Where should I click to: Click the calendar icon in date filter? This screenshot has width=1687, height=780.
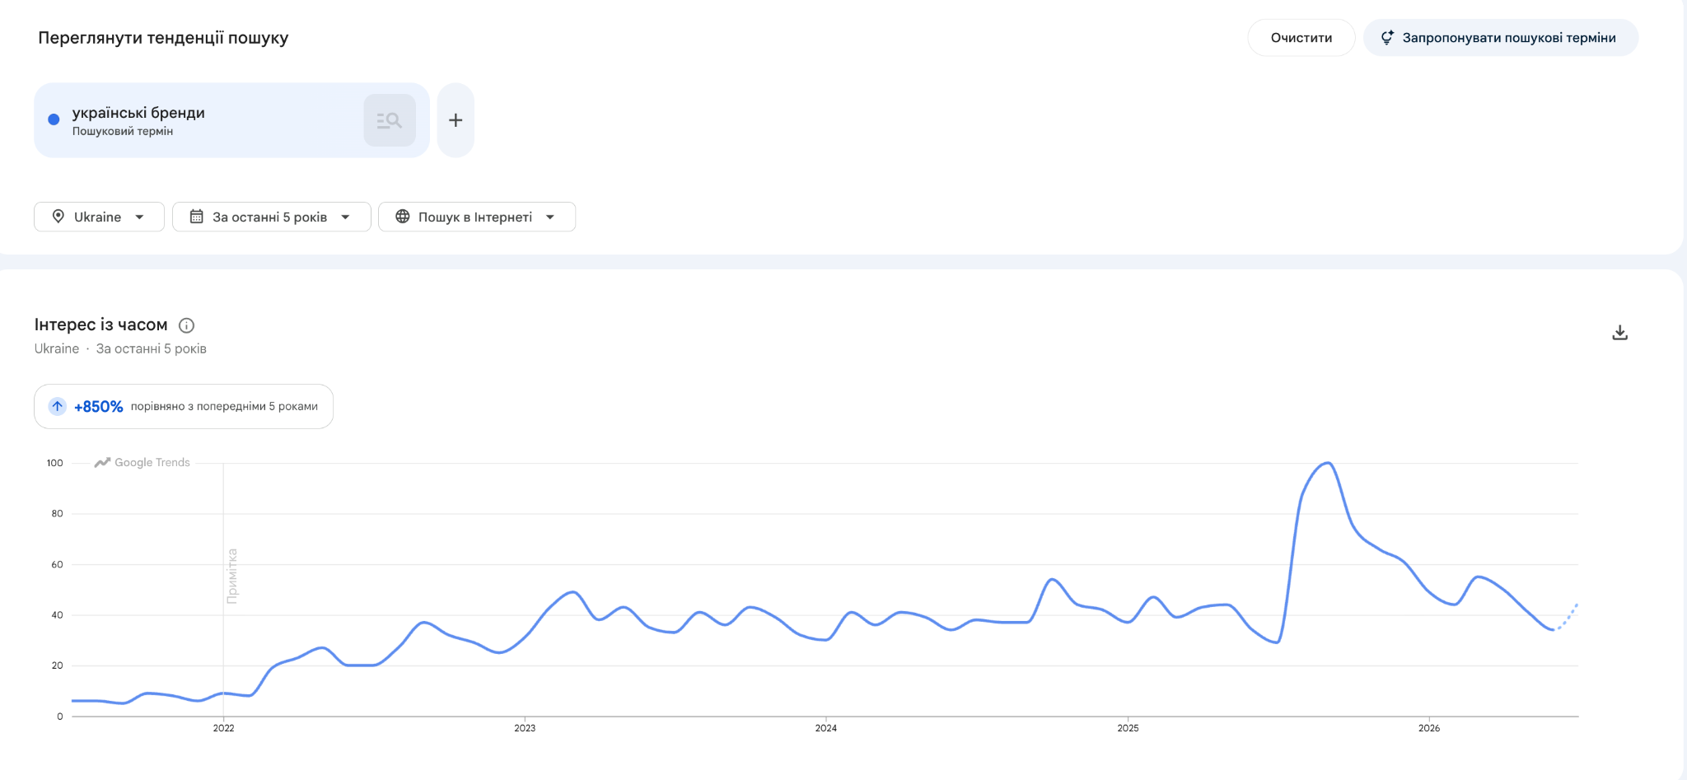[x=197, y=217]
